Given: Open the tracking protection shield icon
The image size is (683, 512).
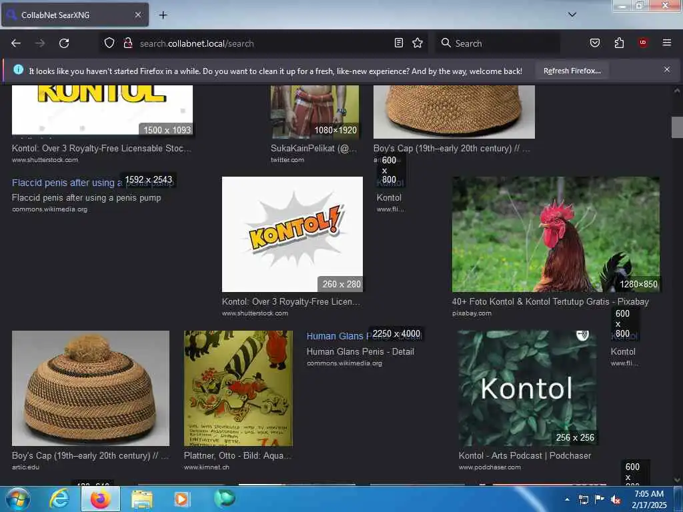Looking at the screenshot, I should click(109, 43).
